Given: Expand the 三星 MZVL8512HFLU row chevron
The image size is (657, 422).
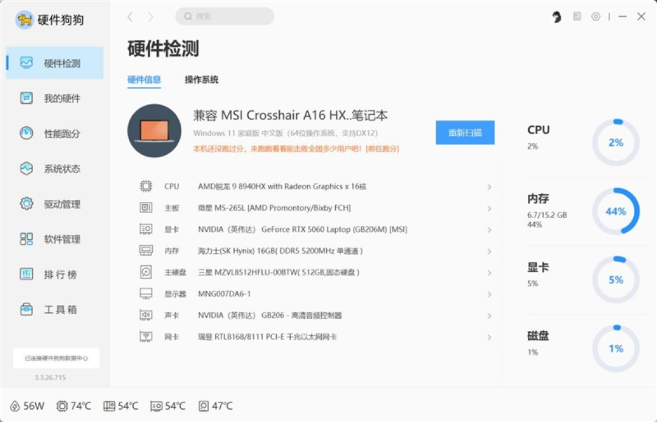Looking at the screenshot, I should (x=489, y=273).
